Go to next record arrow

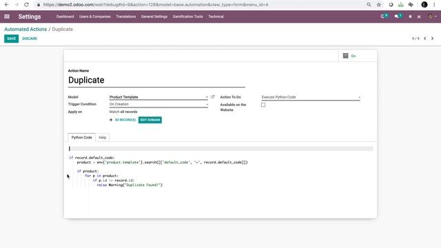click(x=433, y=39)
